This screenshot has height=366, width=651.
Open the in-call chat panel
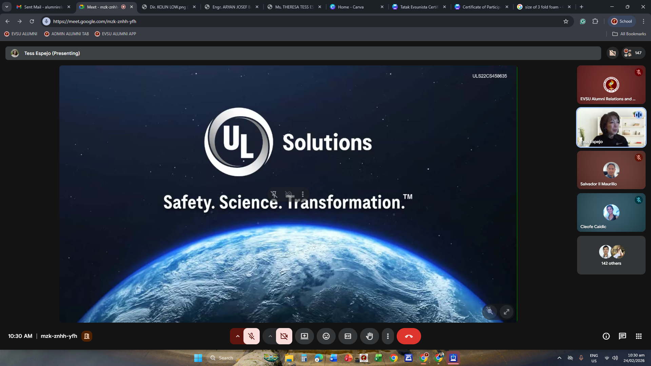(x=622, y=336)
